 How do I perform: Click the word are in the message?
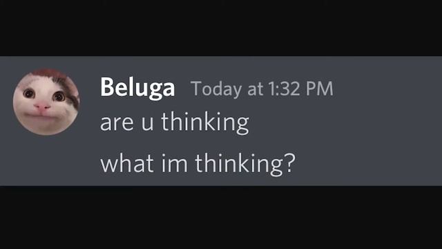[117, 124]
